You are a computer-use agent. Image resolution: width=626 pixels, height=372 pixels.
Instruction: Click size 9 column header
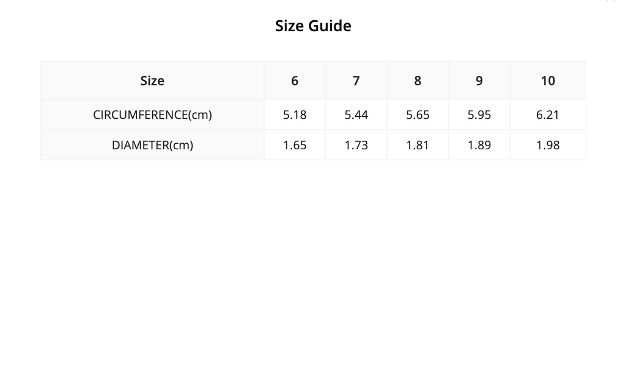(x=479, y=80)
